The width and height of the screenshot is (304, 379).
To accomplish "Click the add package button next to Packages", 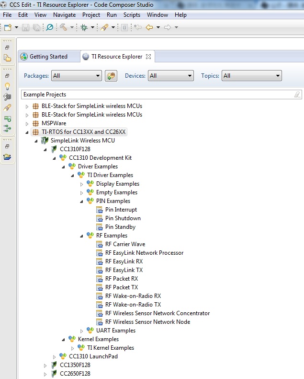I will pos(111,76).
